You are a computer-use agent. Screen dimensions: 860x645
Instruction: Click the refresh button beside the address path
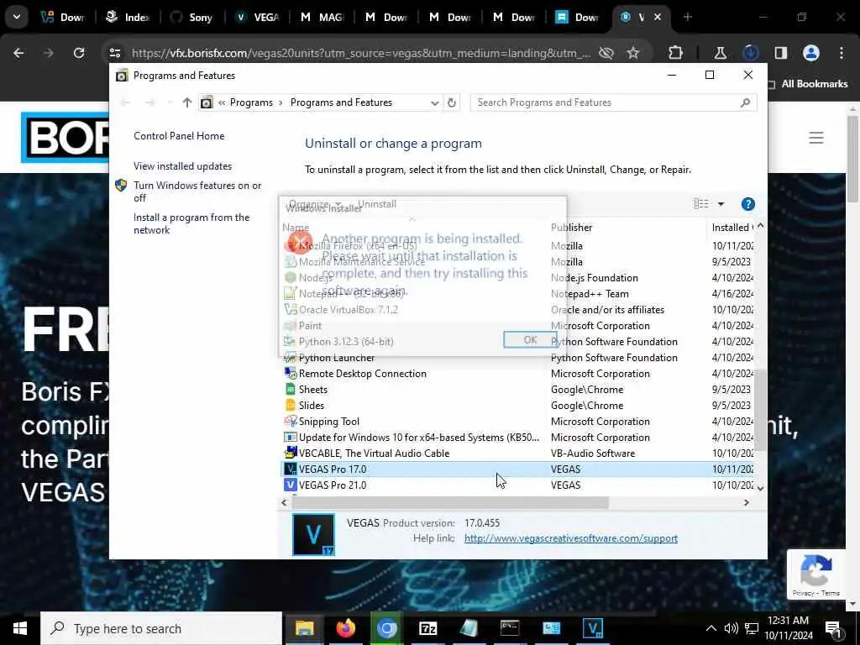(x=451, y=102)
